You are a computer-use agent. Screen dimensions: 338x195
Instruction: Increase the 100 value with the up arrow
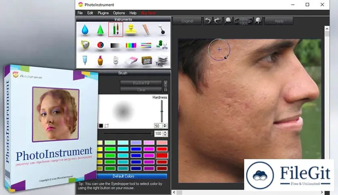pyautogui.click(x=165, y=132)
